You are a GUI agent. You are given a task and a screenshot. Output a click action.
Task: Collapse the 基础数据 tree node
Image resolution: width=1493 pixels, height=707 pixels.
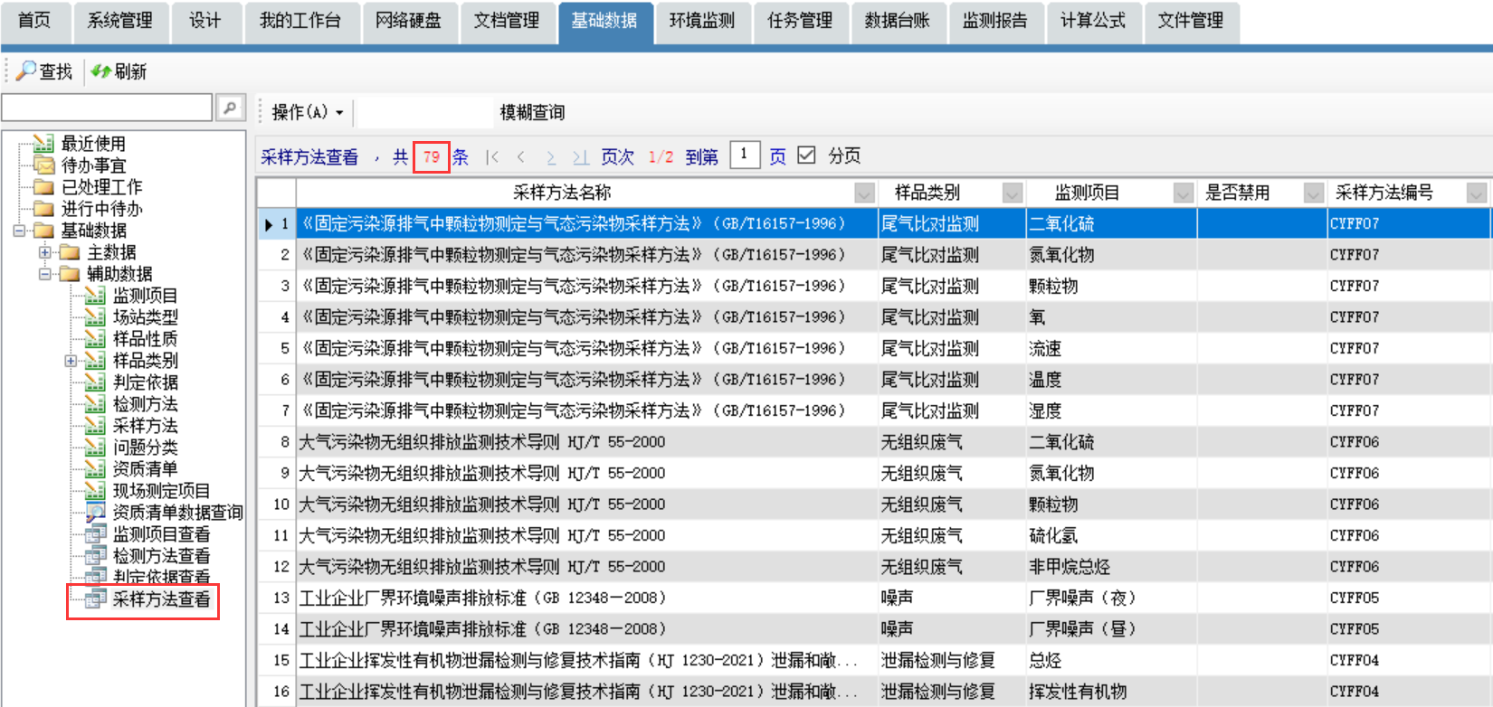coord(19,231)
